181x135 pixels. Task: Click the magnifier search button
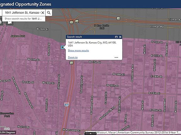(x=49, y=12)
